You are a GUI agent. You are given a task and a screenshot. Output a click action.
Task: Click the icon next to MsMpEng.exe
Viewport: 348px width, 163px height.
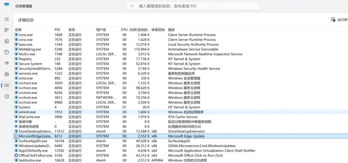pyautogui.click(x=16, y=49)
